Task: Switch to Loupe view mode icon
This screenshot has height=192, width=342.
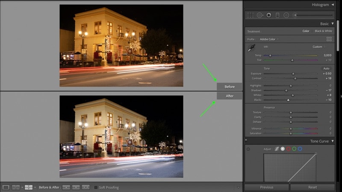Action: tap(6, 187)
